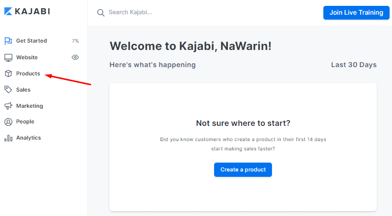Screen dimensions: 392x216
Task: Click the Sales tag icon
Action: [x=8, y=90]
